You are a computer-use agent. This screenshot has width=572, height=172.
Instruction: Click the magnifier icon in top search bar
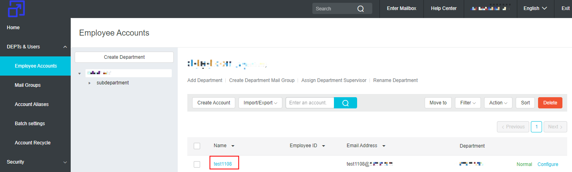pyautogui.click(x=360, y=9)
